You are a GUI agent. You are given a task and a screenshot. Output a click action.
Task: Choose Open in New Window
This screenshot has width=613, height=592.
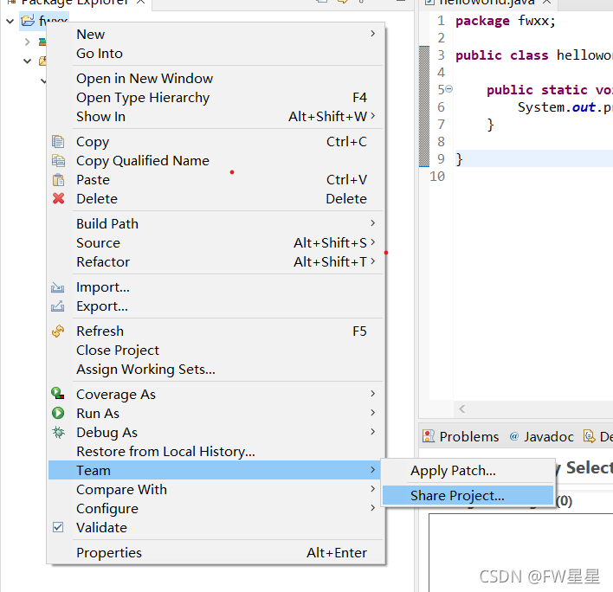[216, 79]
